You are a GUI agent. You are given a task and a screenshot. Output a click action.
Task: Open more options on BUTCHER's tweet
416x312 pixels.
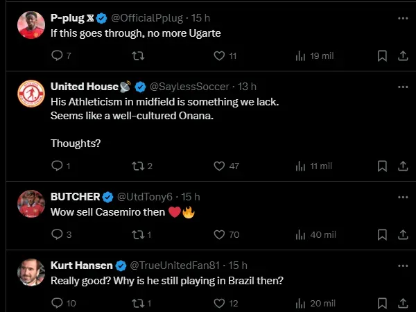[403, 196]
